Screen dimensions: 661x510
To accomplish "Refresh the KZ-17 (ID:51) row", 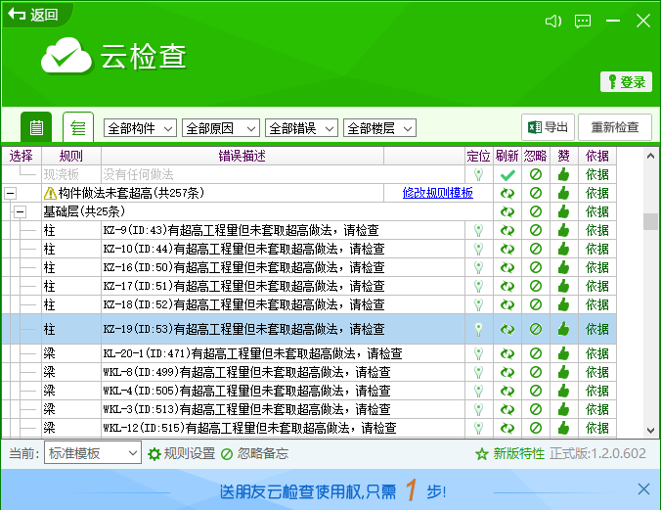I will coord(507,286).
